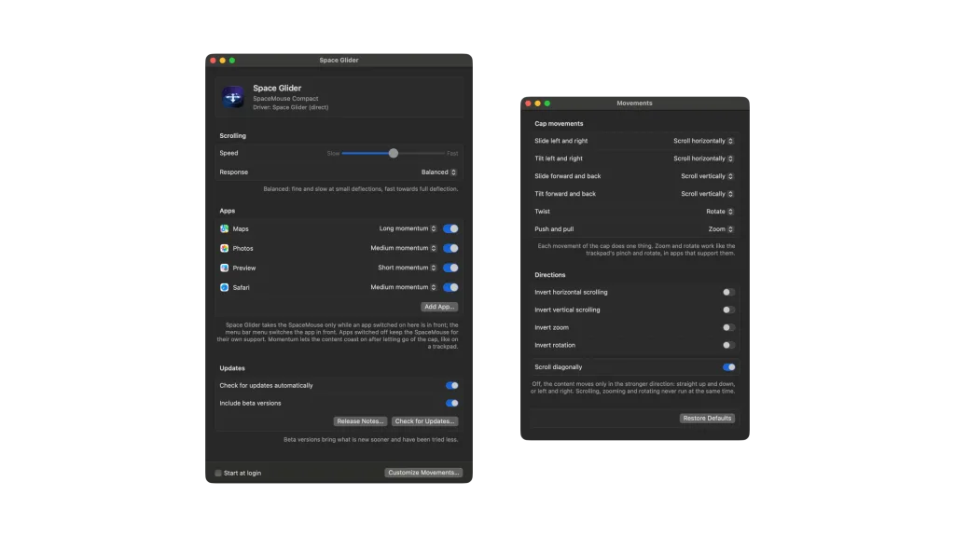The height and width of the screenshot is (537, 955).
Task: Zoom the Movements window green button
Action: (x=547, y=103)
